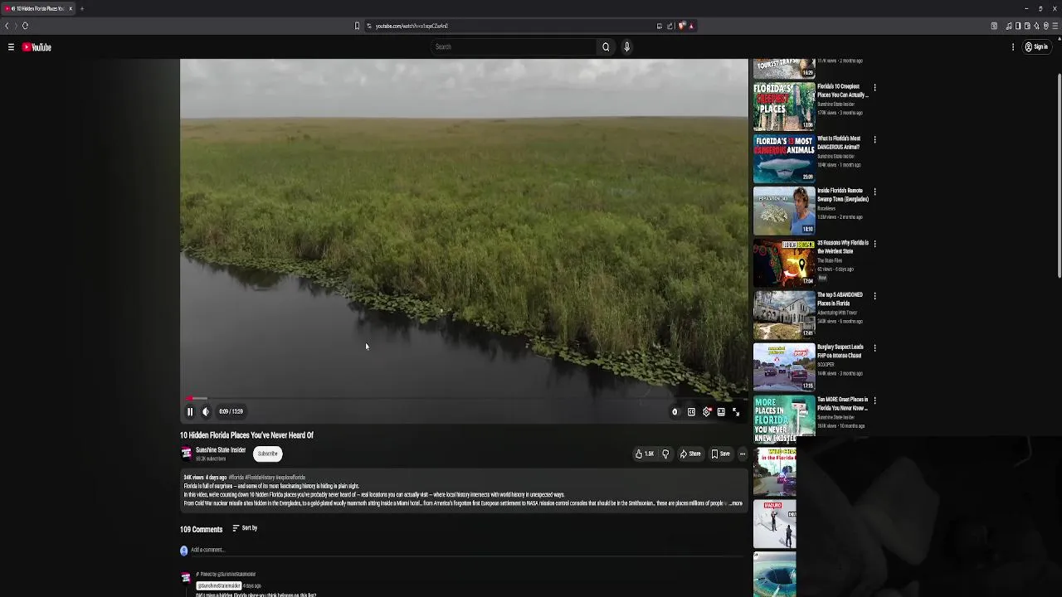Open a new browser tab with plus
The width and height of the screenshot is (1062, 597).
tap(82, 8)
